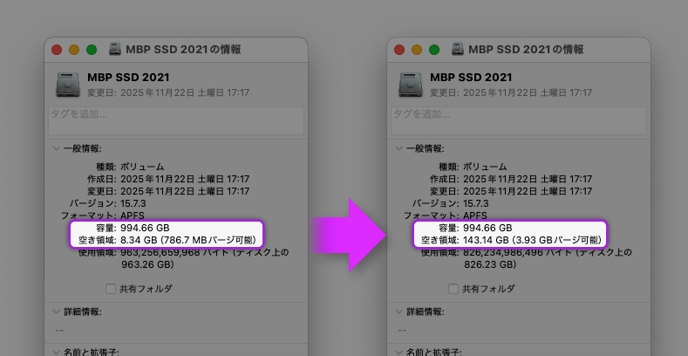Minimize the info window showing 143.14 GB free
The image size is (688, 356).
[417, 50]
